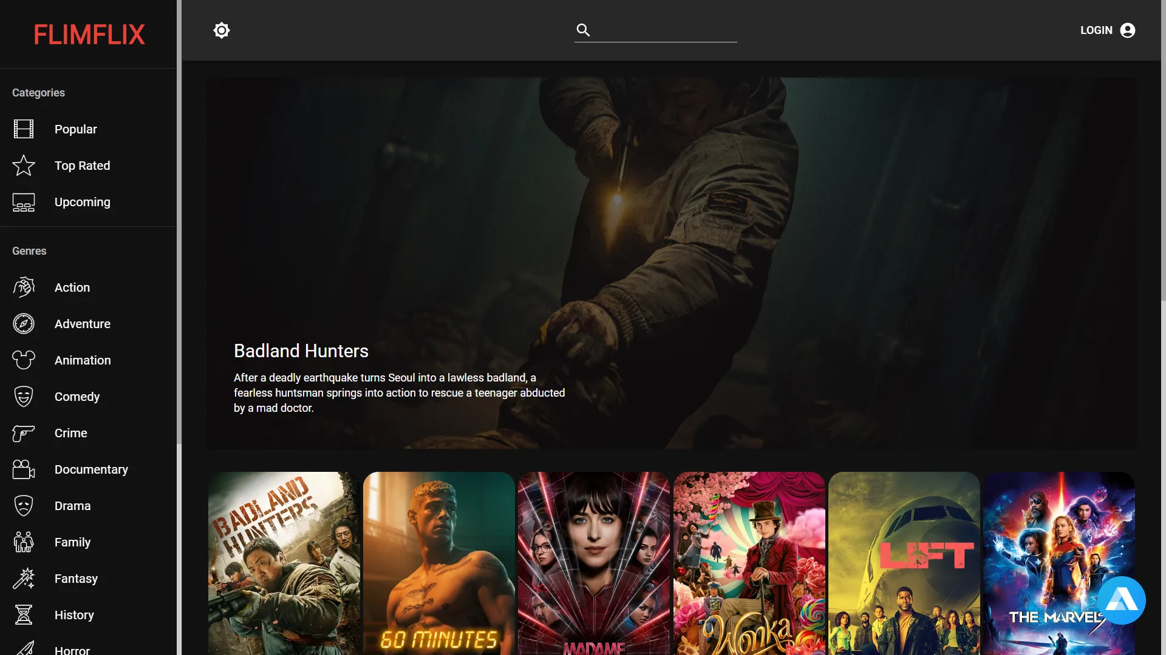Open the Badland Hunters featured banner
The width and height of the screenshot is (1166, 655).
point(671,263)
